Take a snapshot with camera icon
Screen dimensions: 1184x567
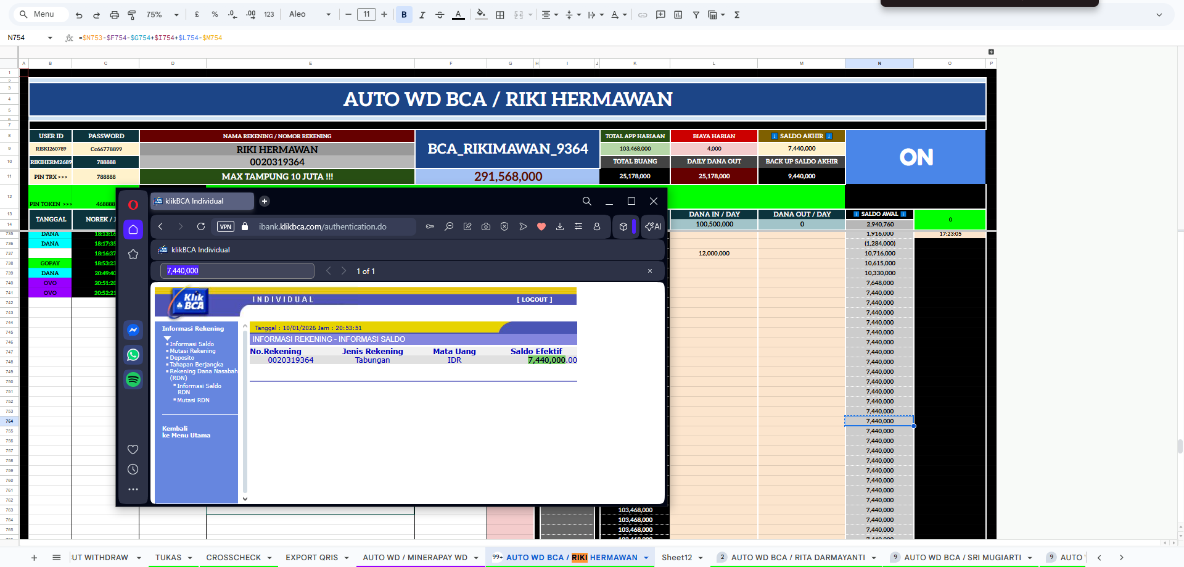coord(486,226)
